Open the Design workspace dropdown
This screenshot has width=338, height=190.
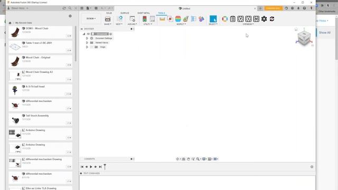(x=91, y=18)
